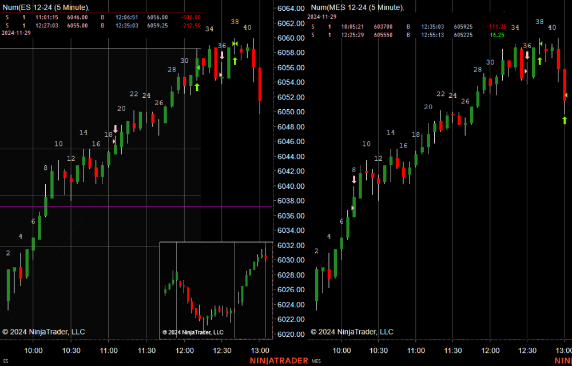Image resolution: width=572 pixels, height=366 pixels.
Task: Select the green bowtie marker under bar 38 in the ES chart
Action: tap(235, 44)
